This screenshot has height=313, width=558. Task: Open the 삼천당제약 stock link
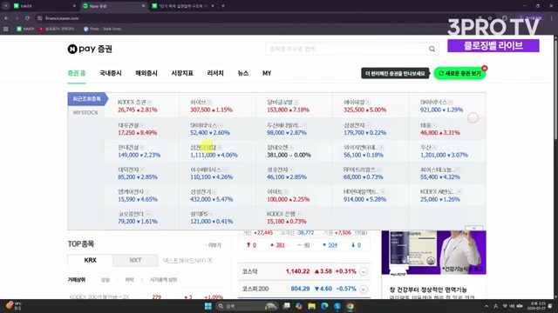(x=203, y=147)
